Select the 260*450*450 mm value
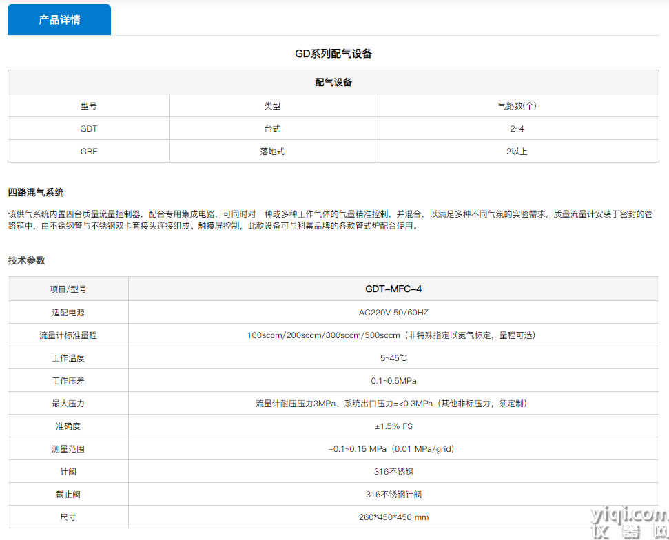Screen dimensions: 669x540 (x=393, y=517)
